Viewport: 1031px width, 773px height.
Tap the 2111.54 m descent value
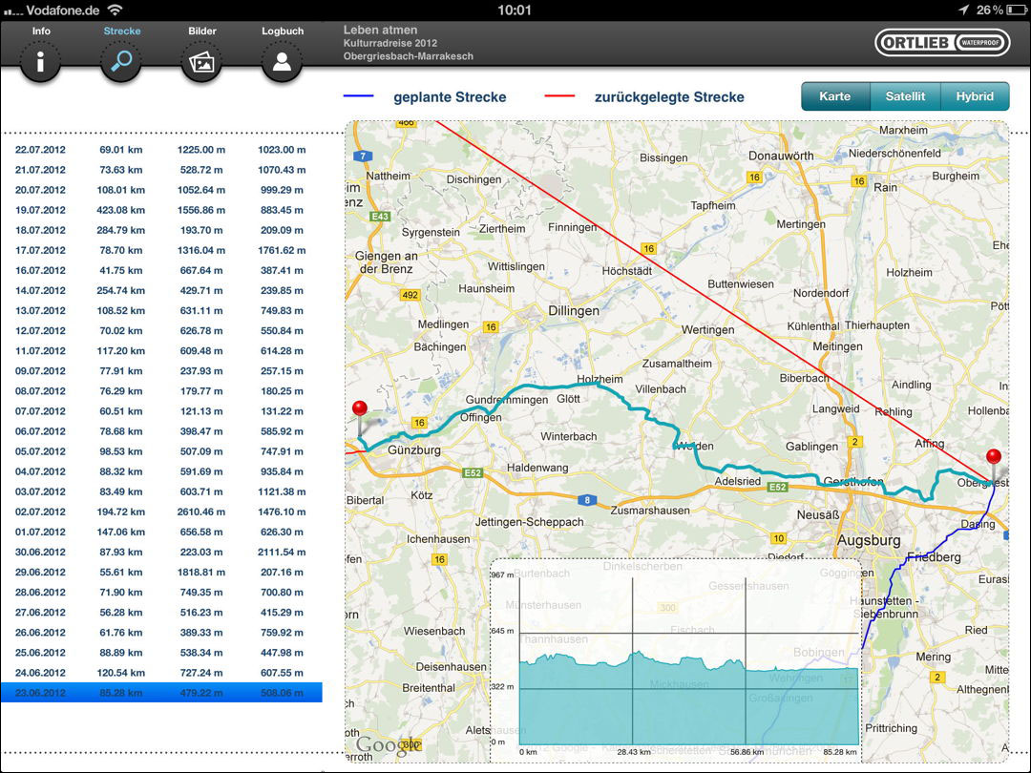pos(282,553)
